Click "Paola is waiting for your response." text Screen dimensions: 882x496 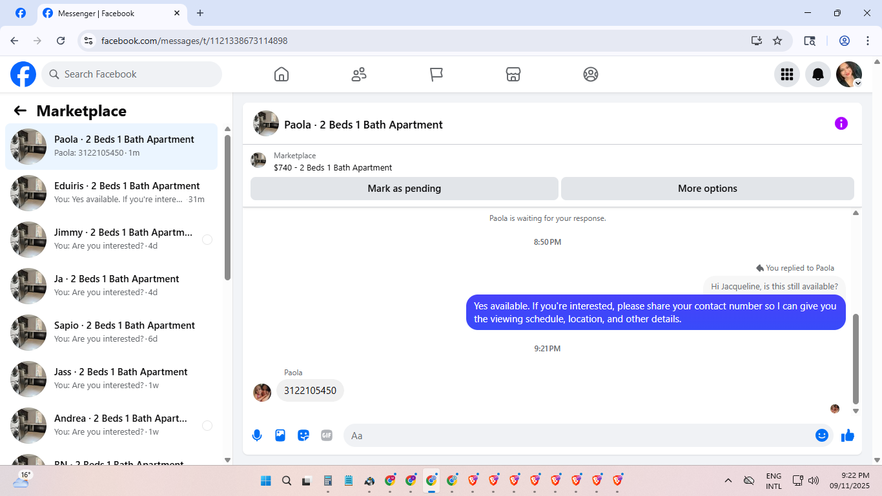tap(548, 218)
